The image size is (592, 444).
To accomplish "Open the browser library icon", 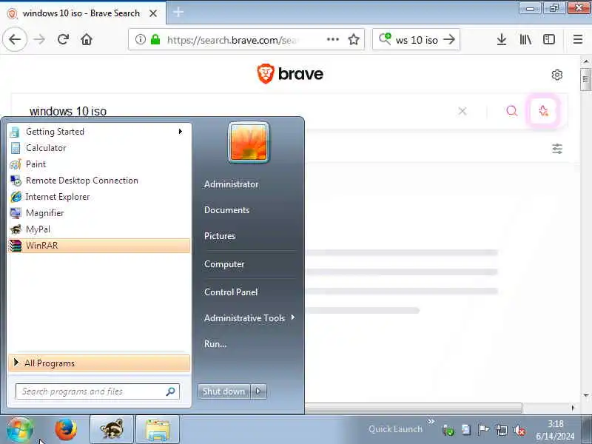I will pos(525,39).
